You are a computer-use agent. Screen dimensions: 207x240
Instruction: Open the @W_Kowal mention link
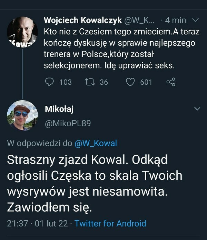pos(96,144)
